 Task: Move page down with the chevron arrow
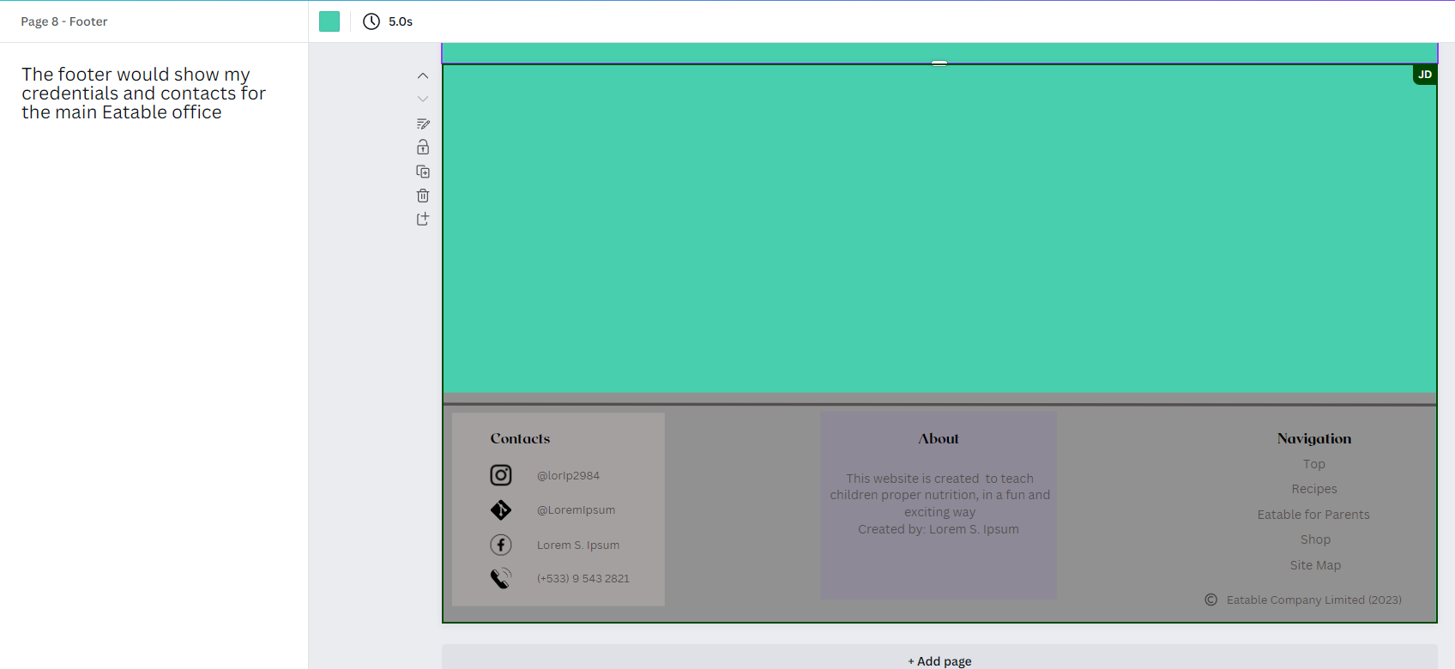423,99
